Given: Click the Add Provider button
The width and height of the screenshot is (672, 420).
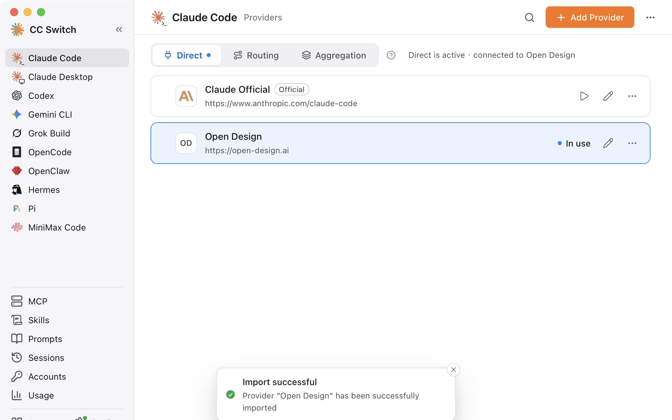Looking at the screenshot, I should (x=590, y=17).
